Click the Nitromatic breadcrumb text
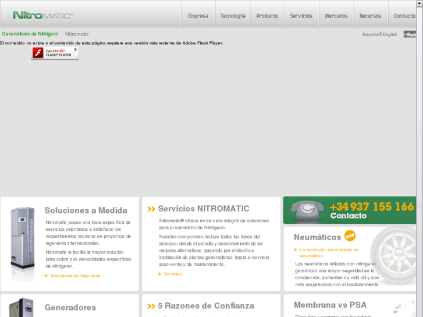The height and width of the screenshot is (317, 423). click(77, 34)
